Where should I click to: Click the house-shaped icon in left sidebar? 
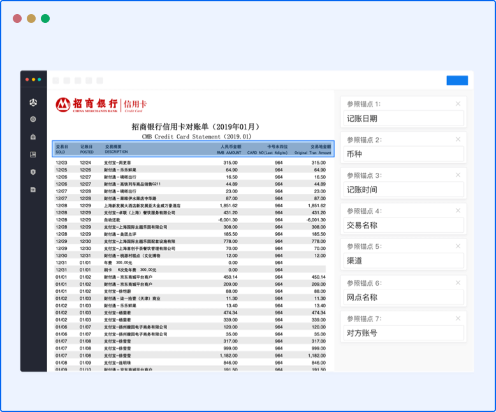click(33, 136)
